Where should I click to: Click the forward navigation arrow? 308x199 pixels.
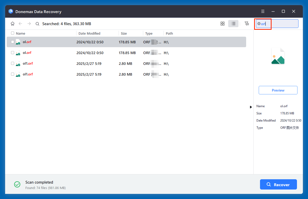point(29,23)
